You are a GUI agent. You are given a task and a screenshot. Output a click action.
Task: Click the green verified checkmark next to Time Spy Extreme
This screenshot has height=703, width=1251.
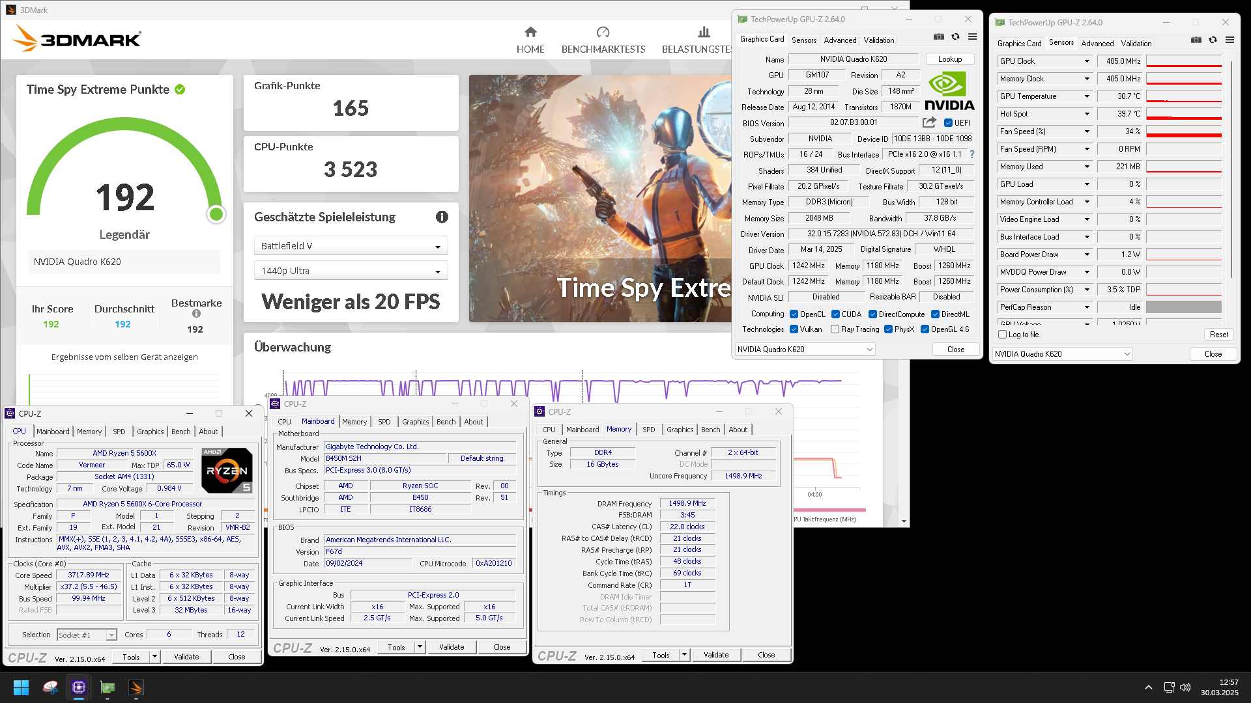pos(180,90)
